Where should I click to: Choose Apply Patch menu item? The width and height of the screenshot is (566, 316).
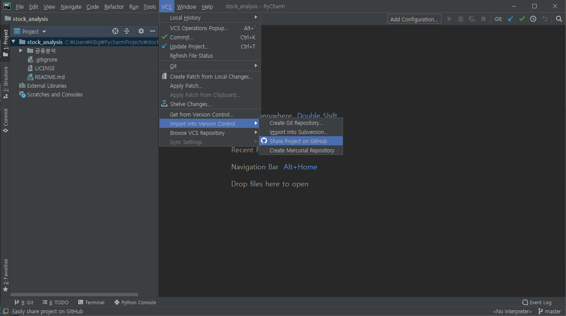pyautogui.click(x=210, y=86)
